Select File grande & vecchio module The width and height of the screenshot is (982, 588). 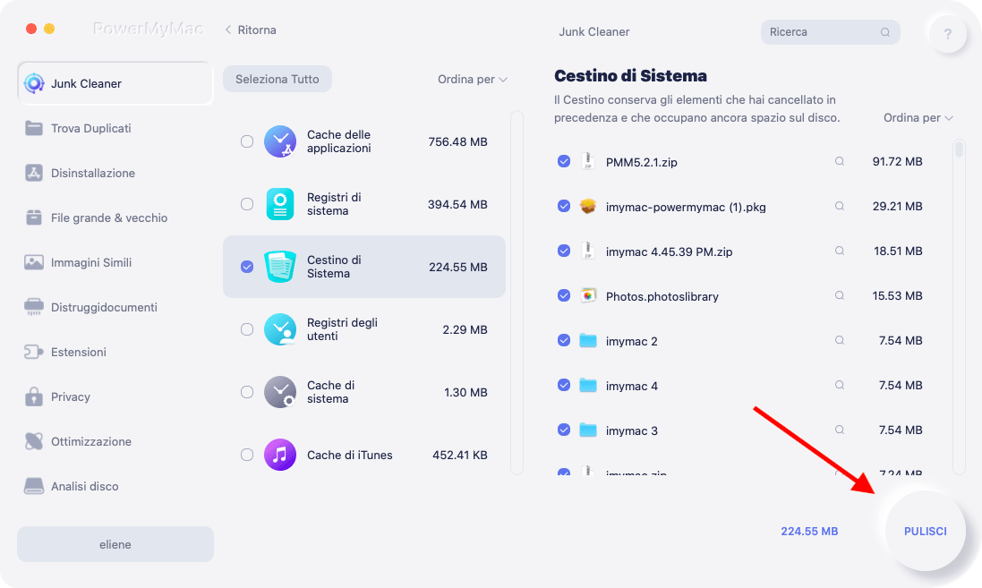[x=109, y=217]
